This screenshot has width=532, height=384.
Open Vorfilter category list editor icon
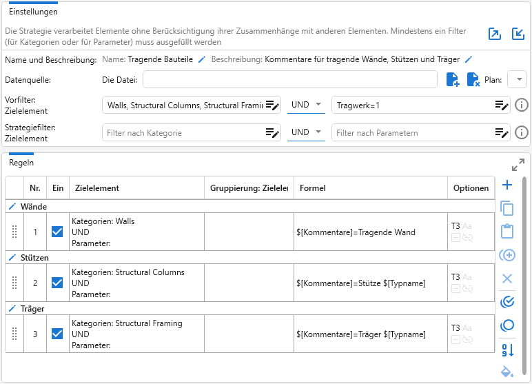(272, 105)
